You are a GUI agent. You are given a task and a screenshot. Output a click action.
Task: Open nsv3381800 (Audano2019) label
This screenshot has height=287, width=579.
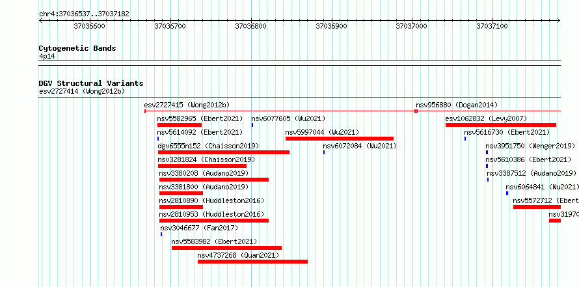(204, 187)
